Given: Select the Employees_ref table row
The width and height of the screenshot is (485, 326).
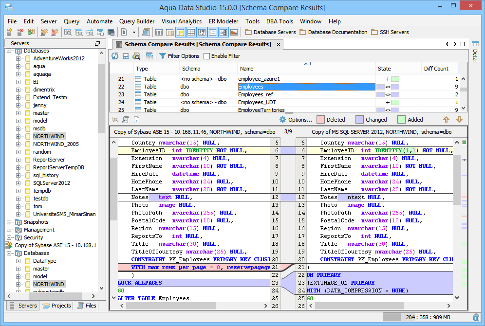Looking at the screenshot, I should click(256, 94).
